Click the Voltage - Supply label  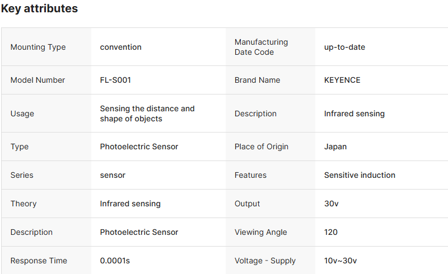click(265, 261)
